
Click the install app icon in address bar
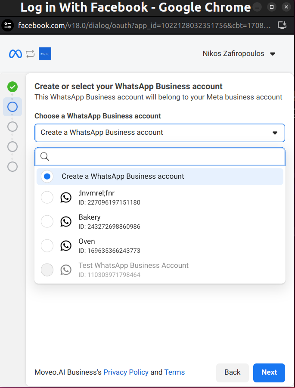(282, 25)
